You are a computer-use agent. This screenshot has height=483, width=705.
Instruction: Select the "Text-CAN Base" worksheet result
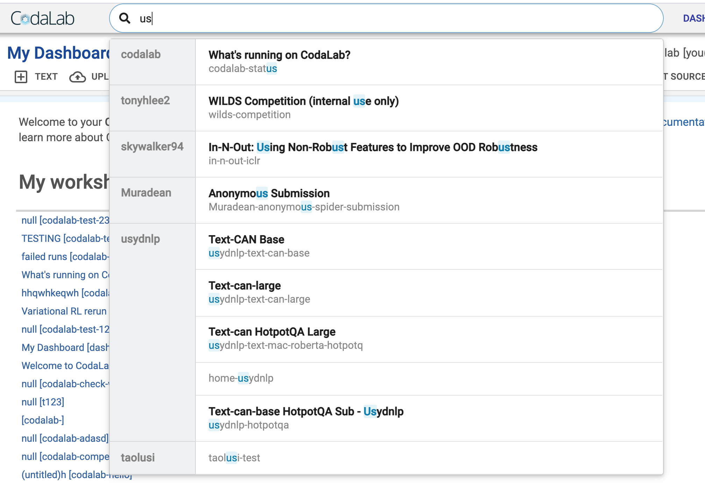click(x=247, y=239)
